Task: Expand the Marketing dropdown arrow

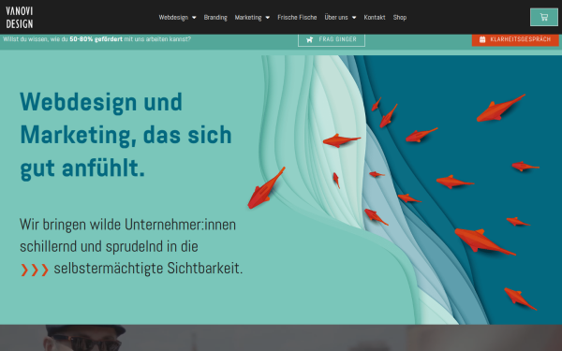Action: click(x=267, y=18)
